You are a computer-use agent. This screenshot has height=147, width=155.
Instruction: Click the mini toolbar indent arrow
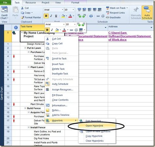(x=84, y=24)
